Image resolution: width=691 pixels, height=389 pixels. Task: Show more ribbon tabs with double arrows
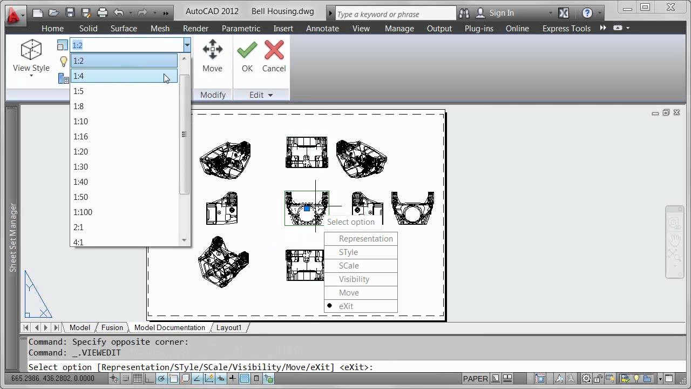(603, 28)
